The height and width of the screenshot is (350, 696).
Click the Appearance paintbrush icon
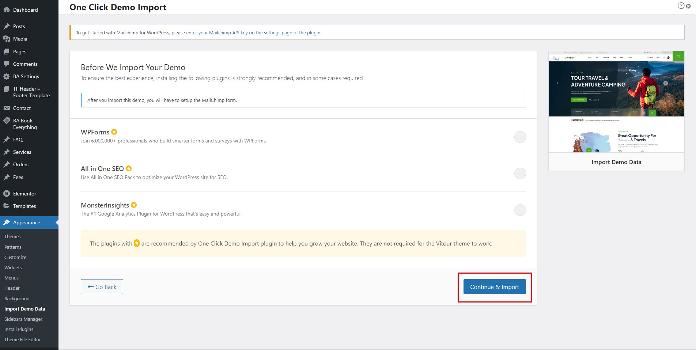pos(7,222)
